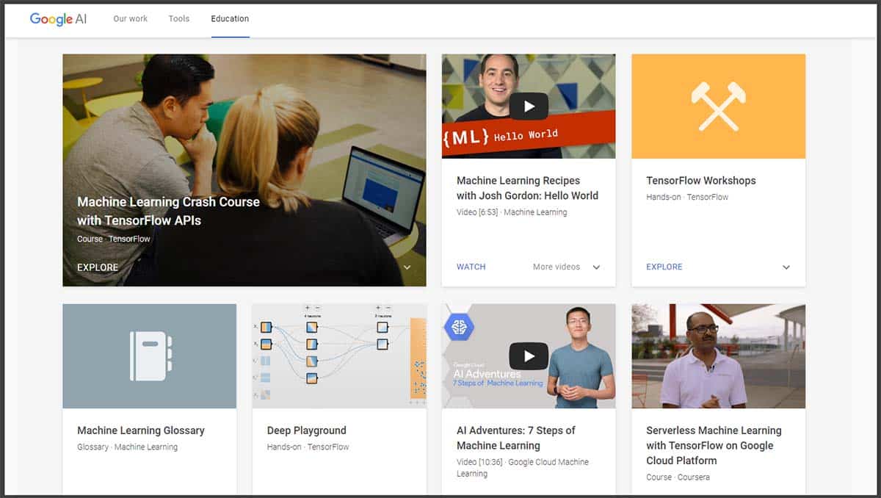The image size is (881, 498).
Task: Click the notebook icon on Machine Learning Glossary card
Action: tap(149, 356)
